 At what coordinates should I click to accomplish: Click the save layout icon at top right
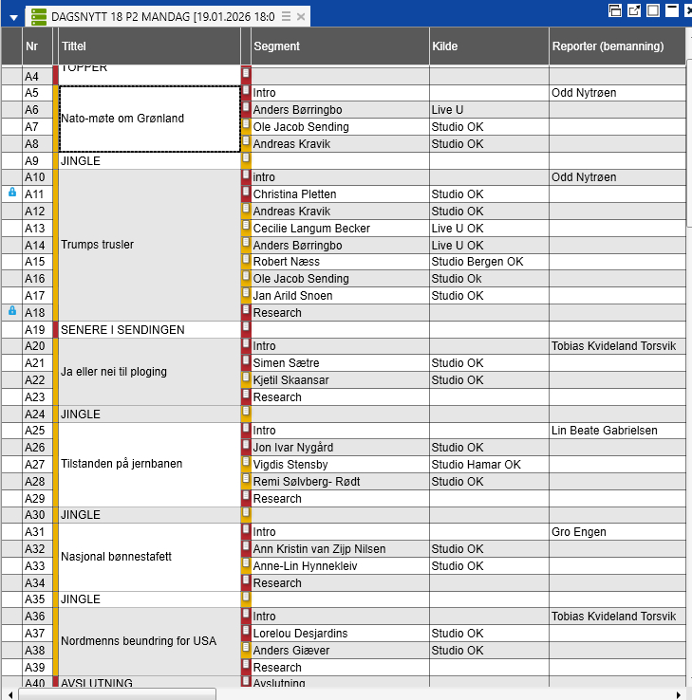tap(615, 10)
